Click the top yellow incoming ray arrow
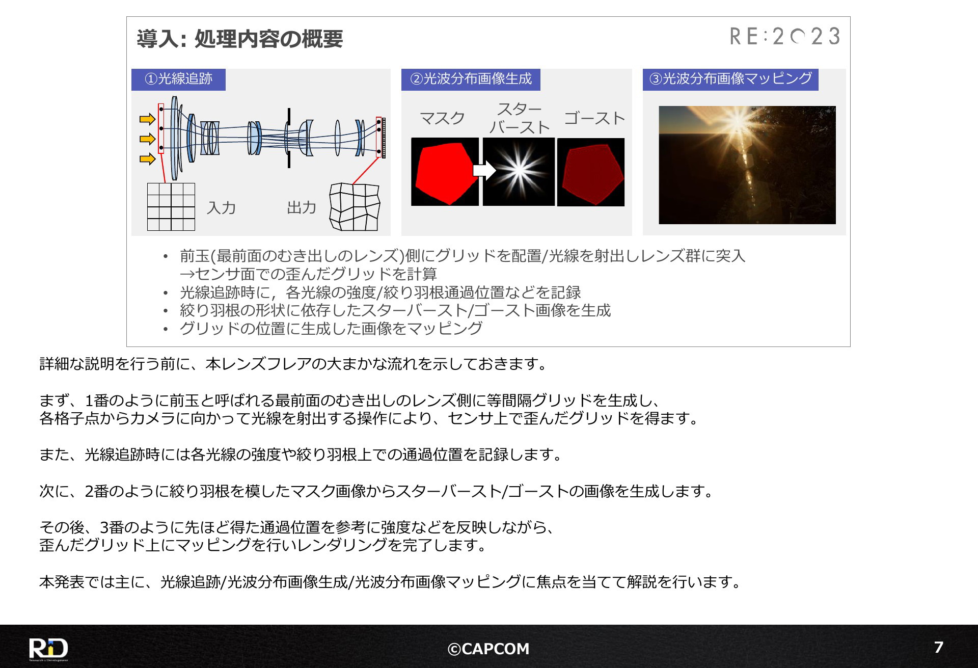The image size is (978, 668). point(147,119)
